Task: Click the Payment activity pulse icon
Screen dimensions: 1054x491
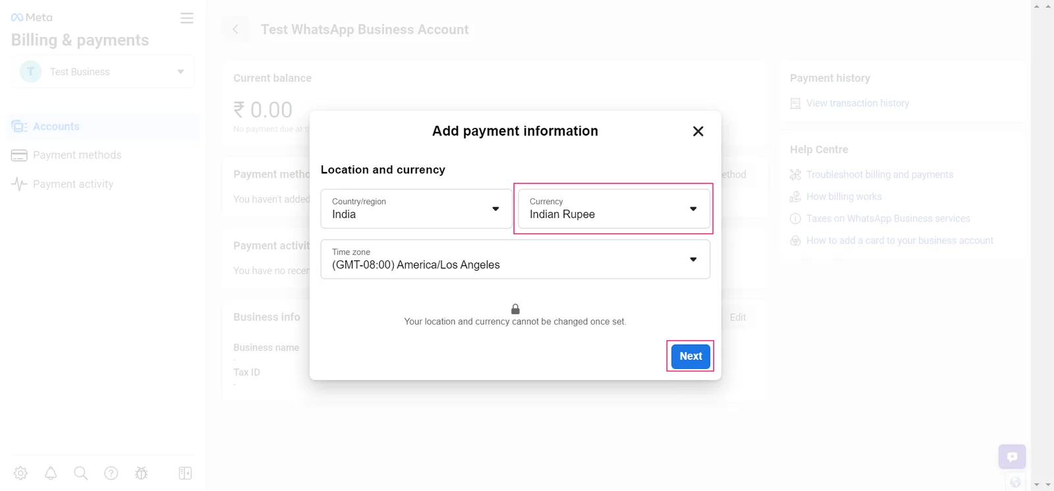Action: pyautogui.click(x=19, y=184)
